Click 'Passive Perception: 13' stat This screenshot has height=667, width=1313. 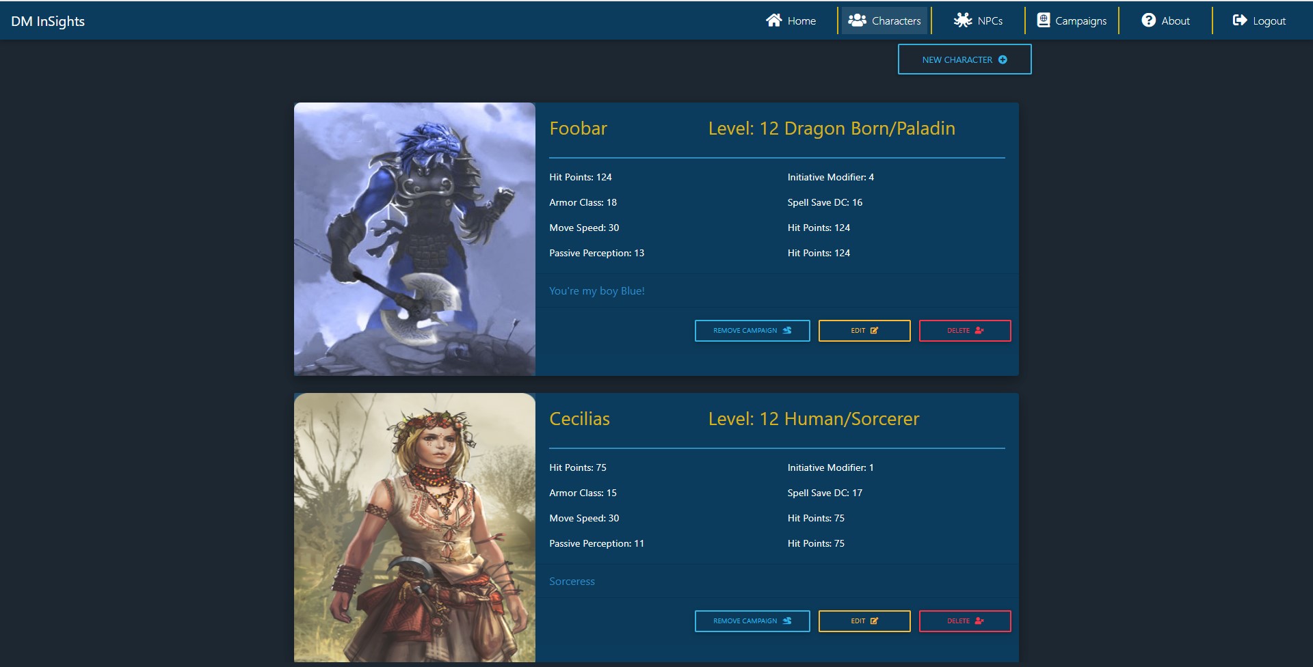tap(597, 254)
